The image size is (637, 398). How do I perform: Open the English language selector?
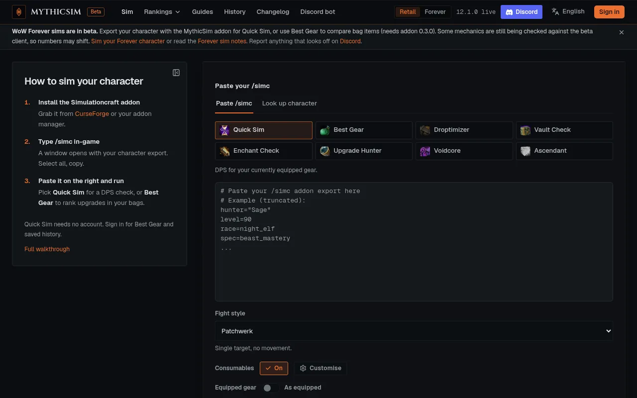[568, 11]
